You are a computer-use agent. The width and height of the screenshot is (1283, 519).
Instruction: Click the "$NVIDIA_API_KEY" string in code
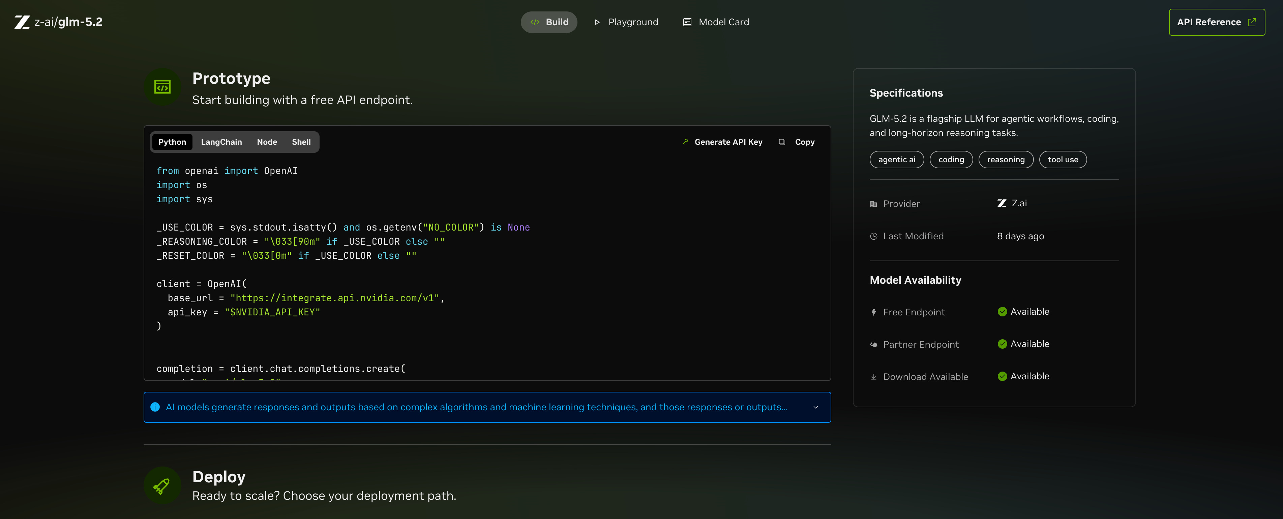point(272,312)
